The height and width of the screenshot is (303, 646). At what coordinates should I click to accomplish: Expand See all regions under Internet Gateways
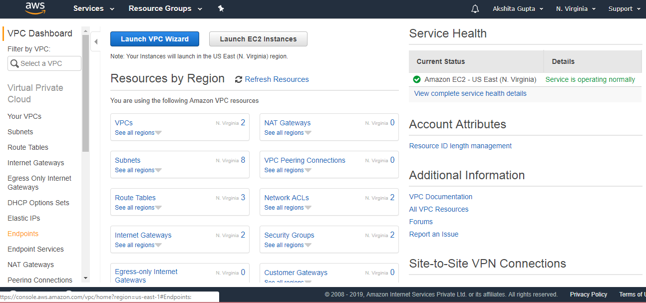(x=138, y=245)
